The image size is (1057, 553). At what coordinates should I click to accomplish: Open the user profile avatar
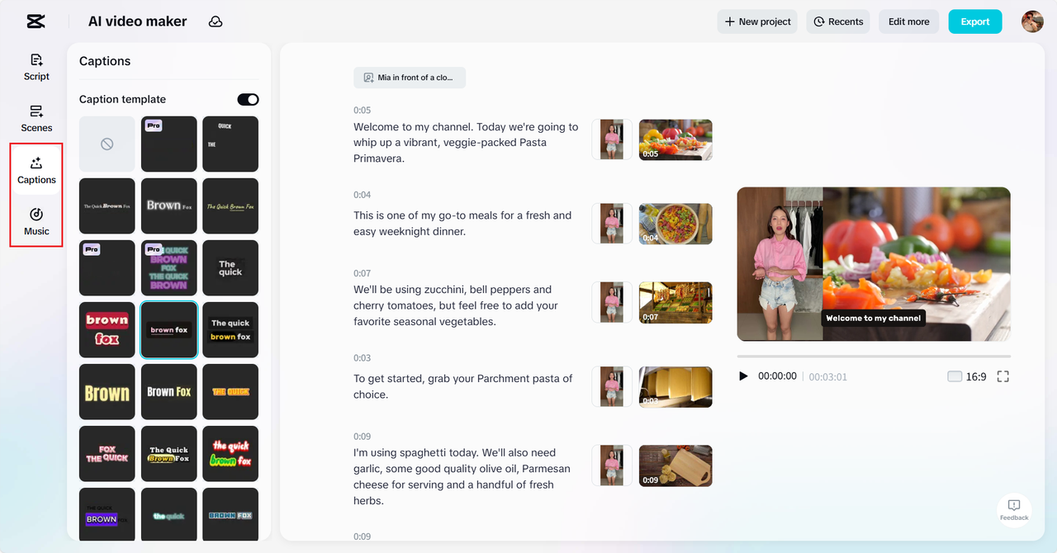(1032, 21)
